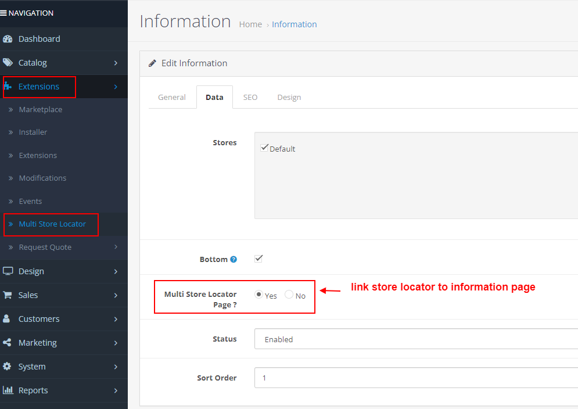578x409 pixels.
Task: Open the Extensions submenu link
Action: click(x=38, y=155)
